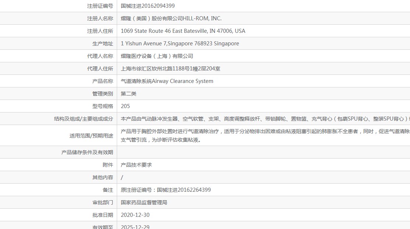The image size is (410, 229).
Task: Click the 备注 label
Action: (108, 190)
